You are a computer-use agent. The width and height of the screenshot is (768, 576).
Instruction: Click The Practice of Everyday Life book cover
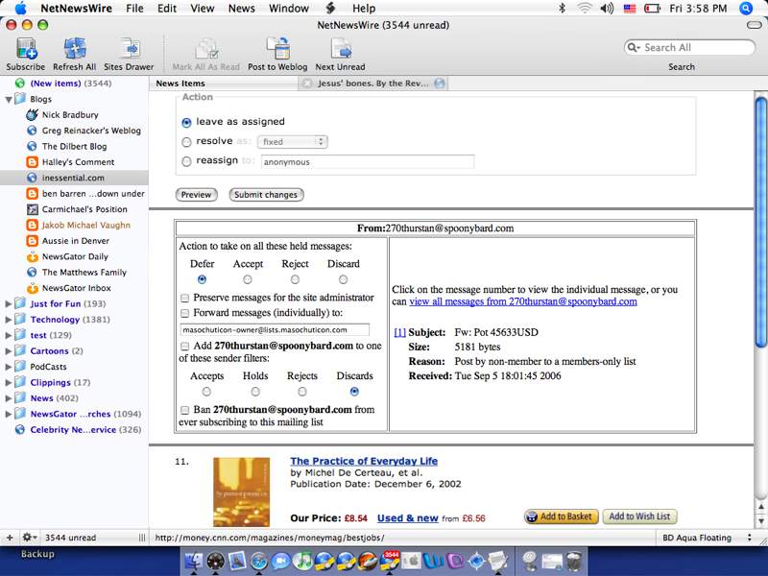[242, 492]
